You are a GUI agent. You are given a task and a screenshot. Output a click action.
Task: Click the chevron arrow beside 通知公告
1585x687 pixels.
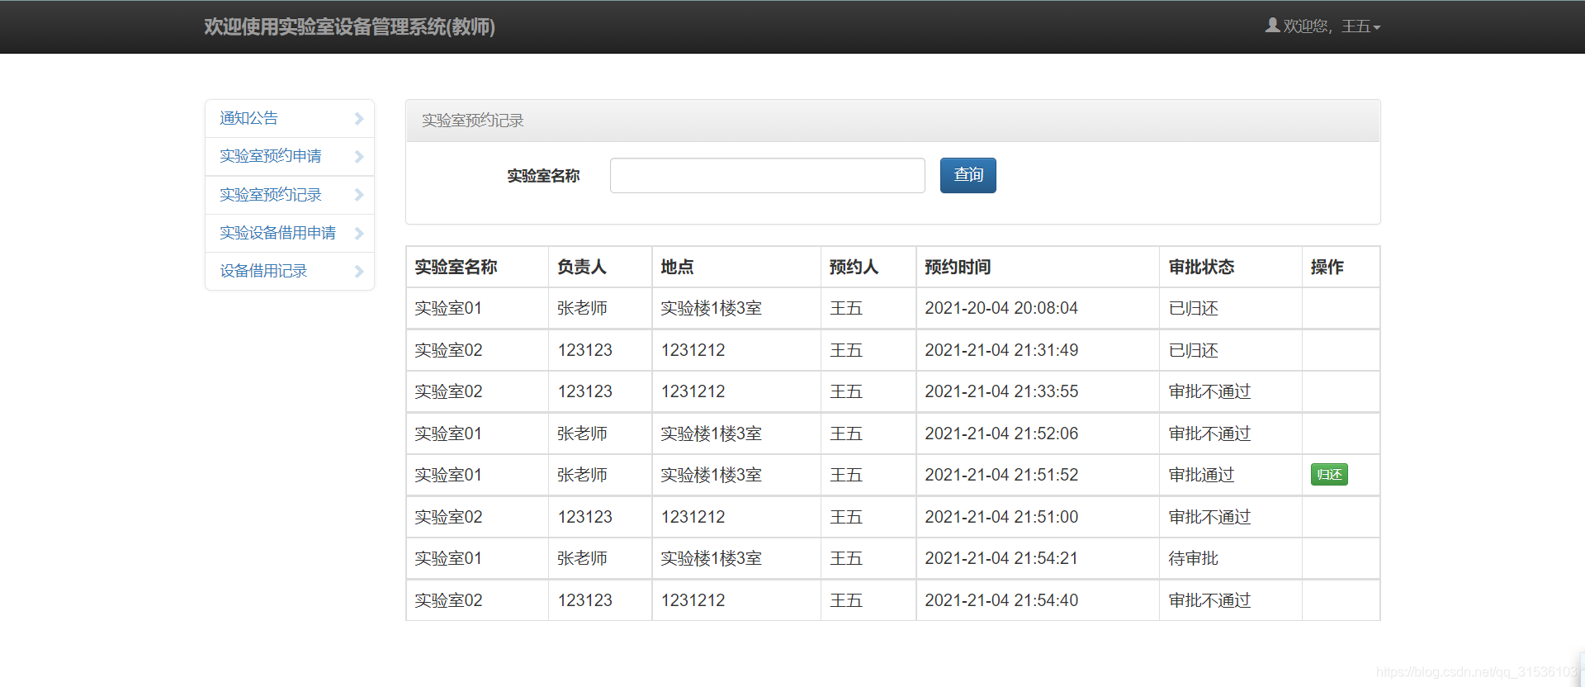(359, 119)
